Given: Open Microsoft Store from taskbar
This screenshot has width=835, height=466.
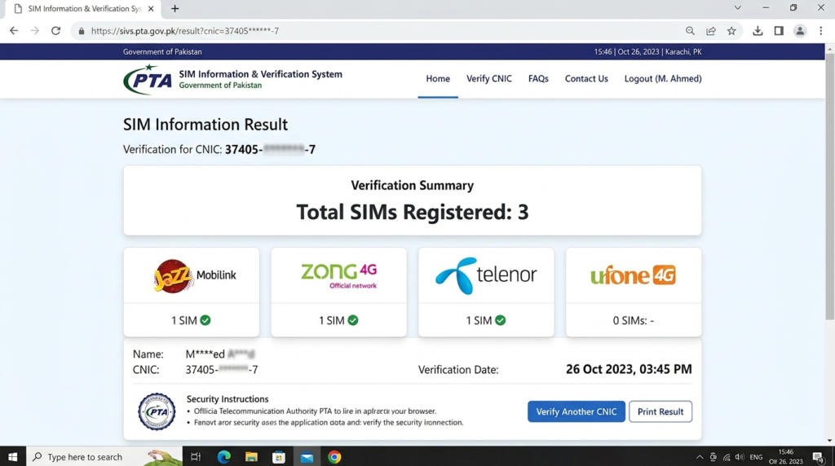Looking at the screenshot, I should click(279, 456).
